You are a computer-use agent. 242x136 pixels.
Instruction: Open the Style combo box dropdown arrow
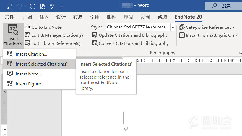click(173, 27)
